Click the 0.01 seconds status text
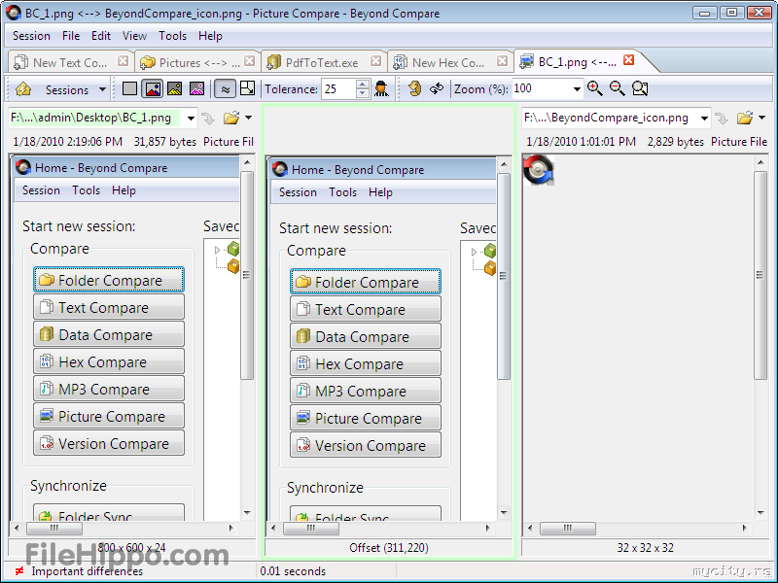The width and height of the screenshot is (778, 583). [x=293, y=571]
